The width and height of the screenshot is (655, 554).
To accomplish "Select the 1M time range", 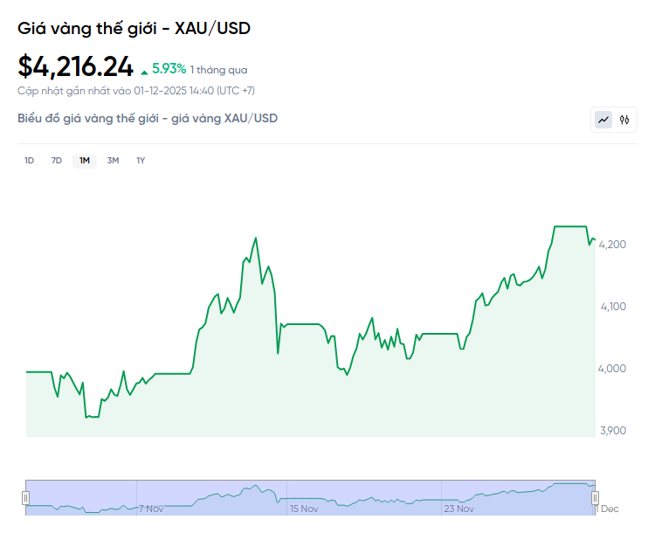I will tap(85, 161).
